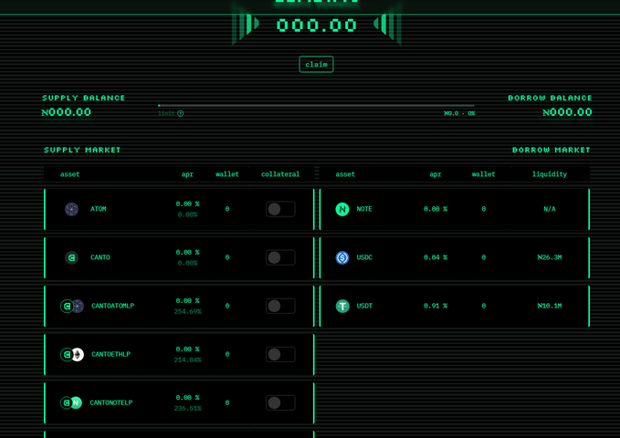Click the claim button
This screenshot has height=438, width=620.
point(316,65)
